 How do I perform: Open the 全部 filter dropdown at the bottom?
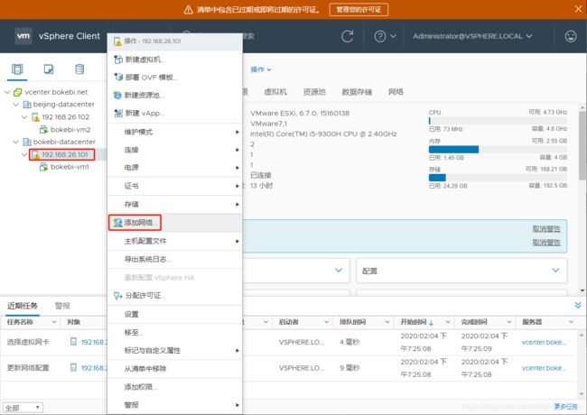23,408
